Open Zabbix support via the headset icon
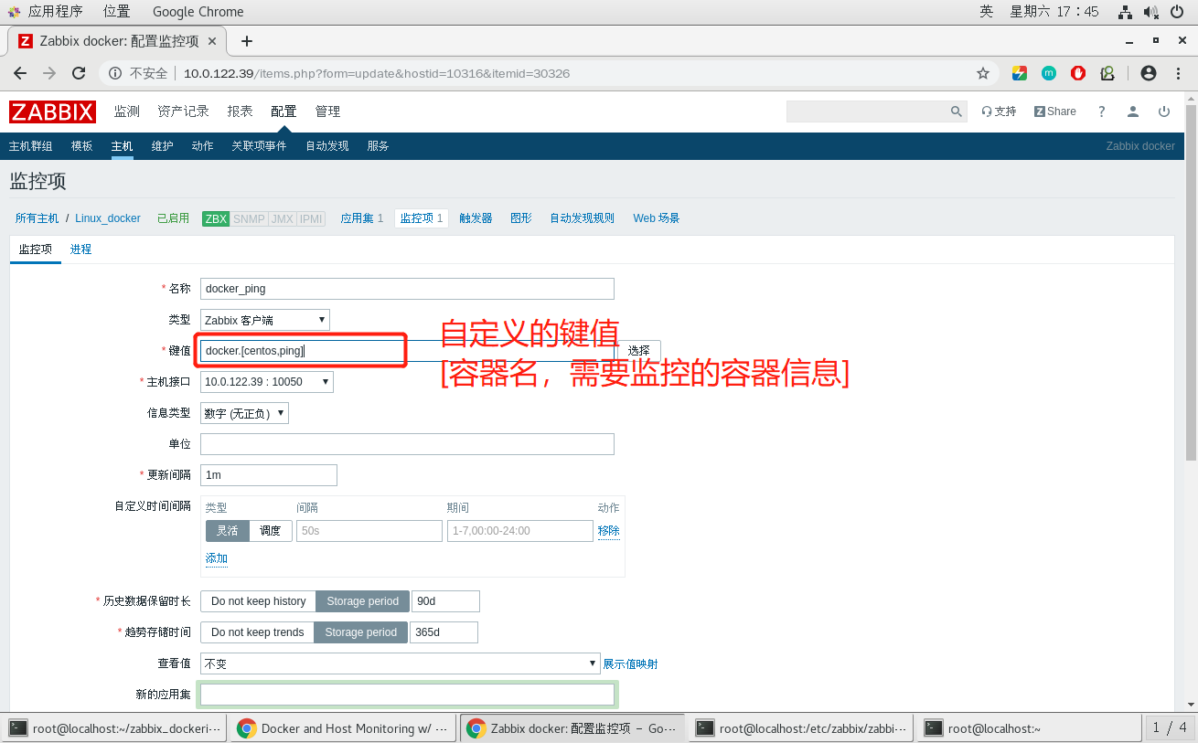Screen dimensions: 1198x743 (990, 111)
